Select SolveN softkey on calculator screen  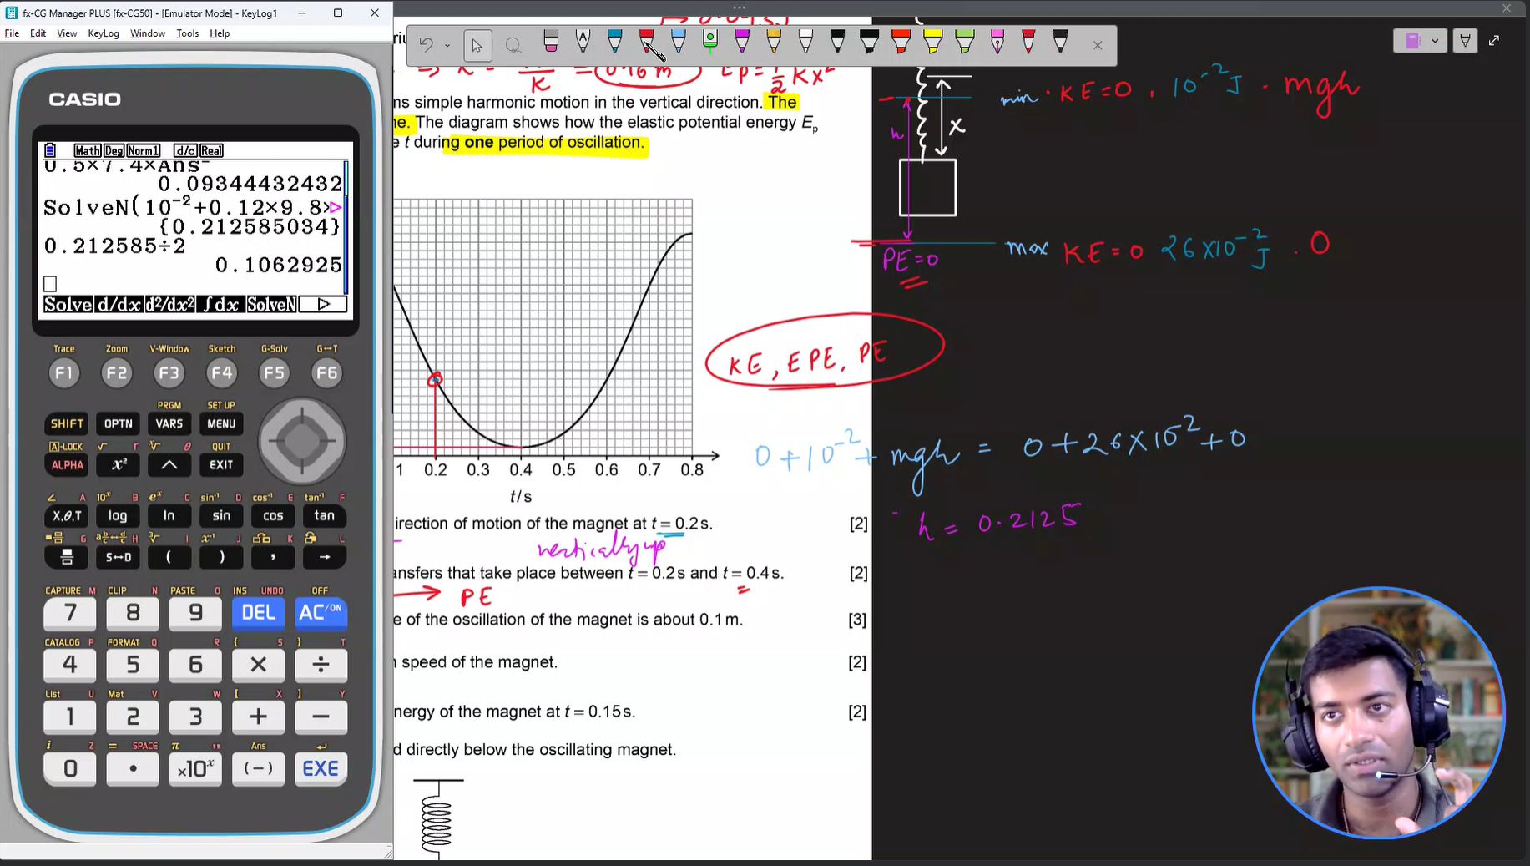point(270,305)
